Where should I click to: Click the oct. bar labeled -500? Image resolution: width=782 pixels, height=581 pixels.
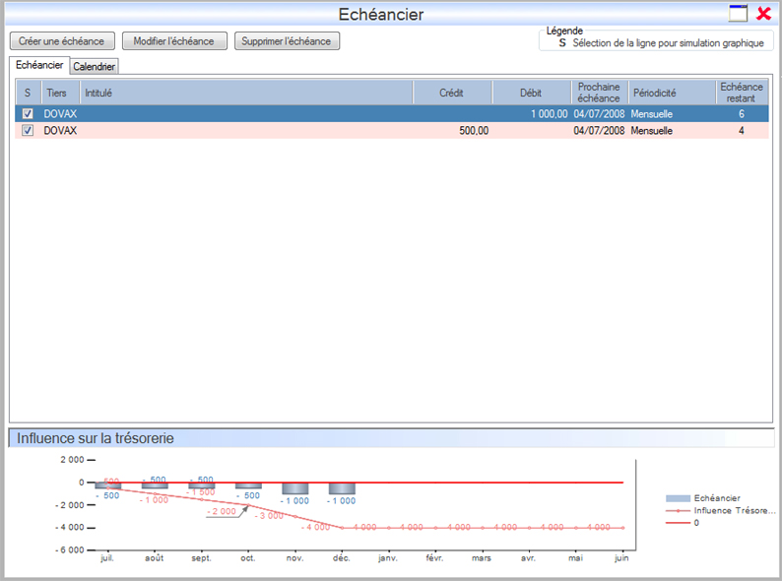248,485
